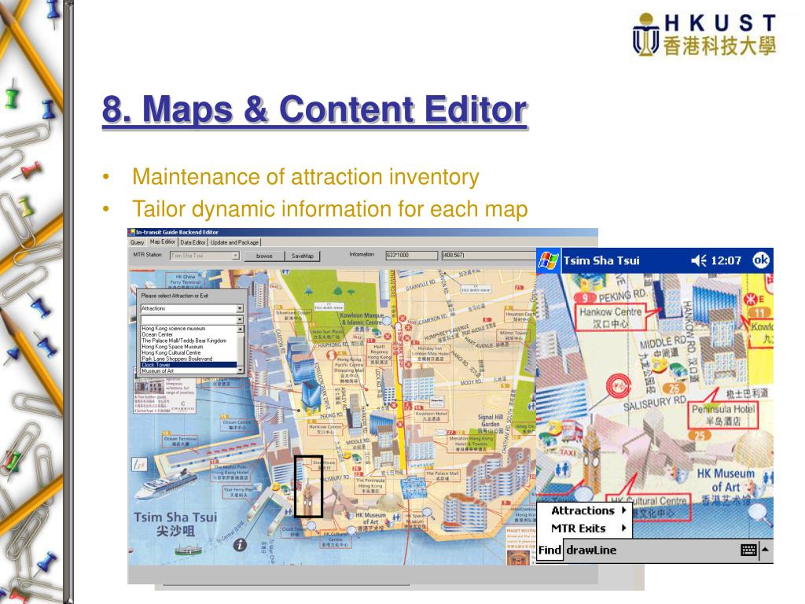Image resolution: width=805 pixels, height=604 pixels.
Task: Click the SaveMap button
Action: (x=303, y=256)
